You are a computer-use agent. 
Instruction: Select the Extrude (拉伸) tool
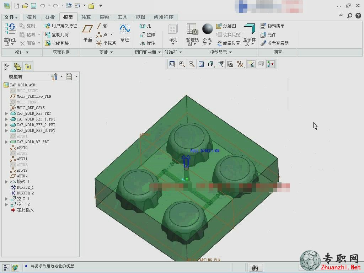point(148,34)
